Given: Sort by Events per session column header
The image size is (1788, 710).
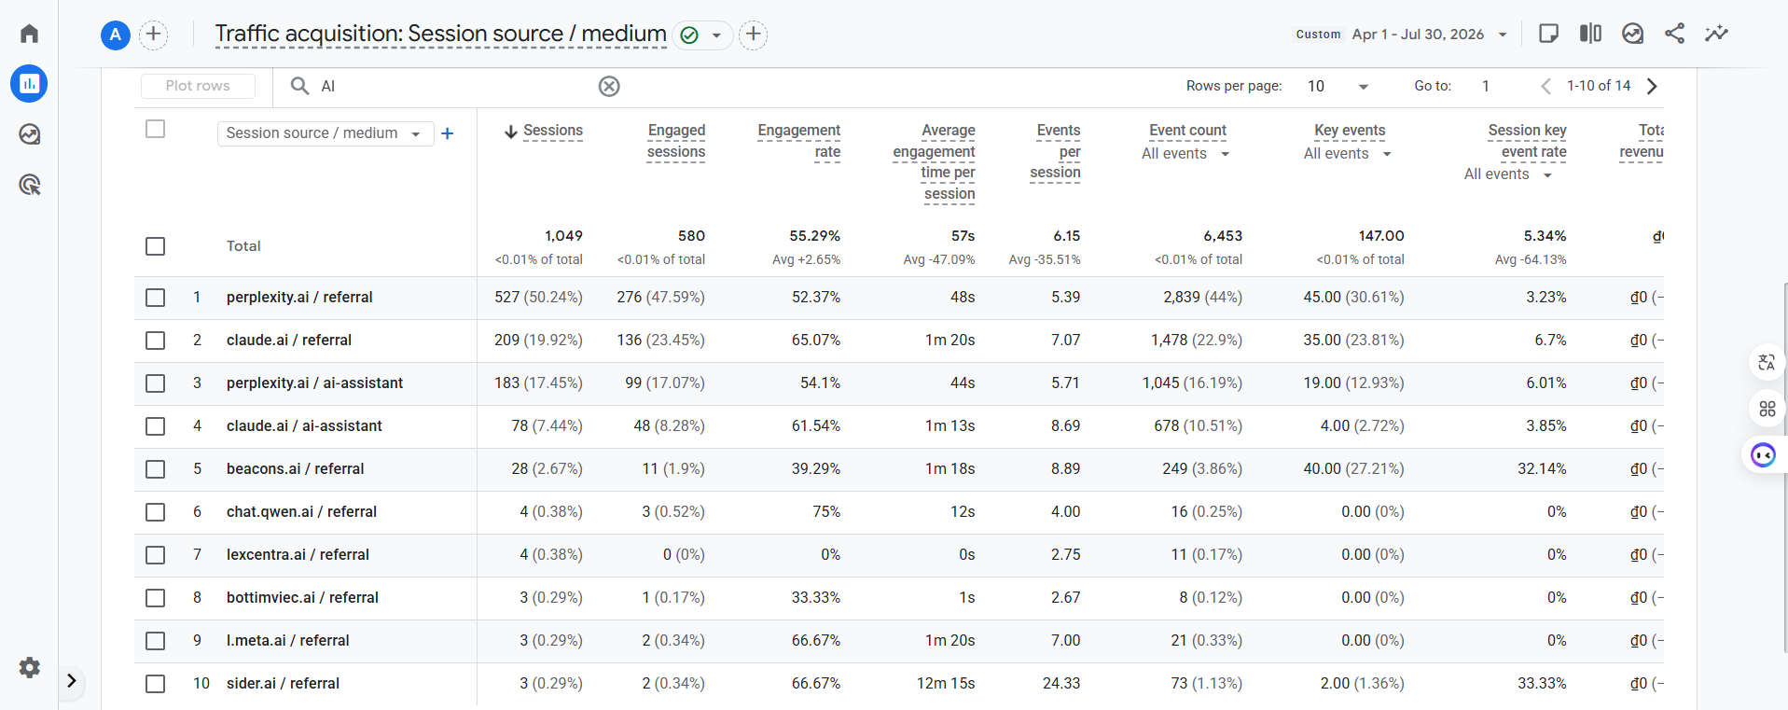Looking at the screenshot, I should [x=1055, y=151].
